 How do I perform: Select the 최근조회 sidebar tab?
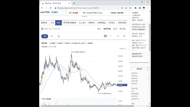coord(139,69)
